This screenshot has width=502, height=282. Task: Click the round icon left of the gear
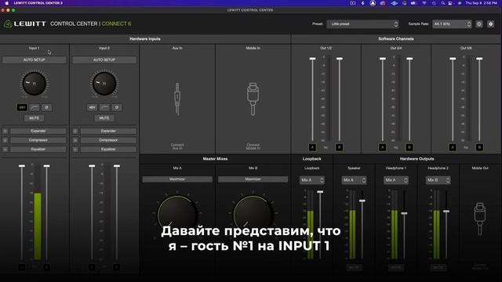pos(479,24)
